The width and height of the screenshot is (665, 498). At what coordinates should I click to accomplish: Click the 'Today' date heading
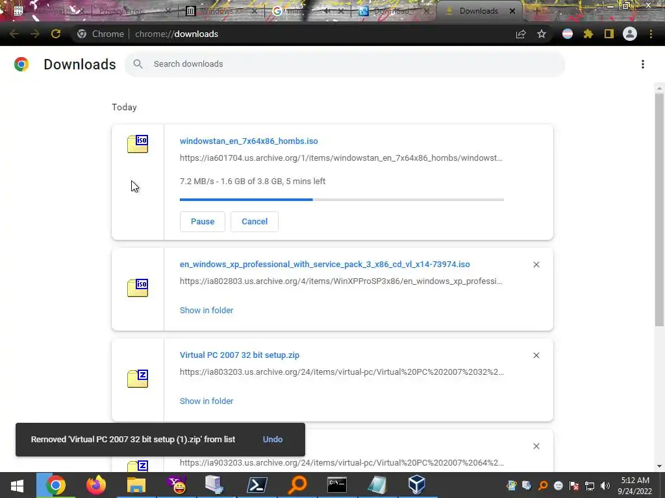pos(124,107)
